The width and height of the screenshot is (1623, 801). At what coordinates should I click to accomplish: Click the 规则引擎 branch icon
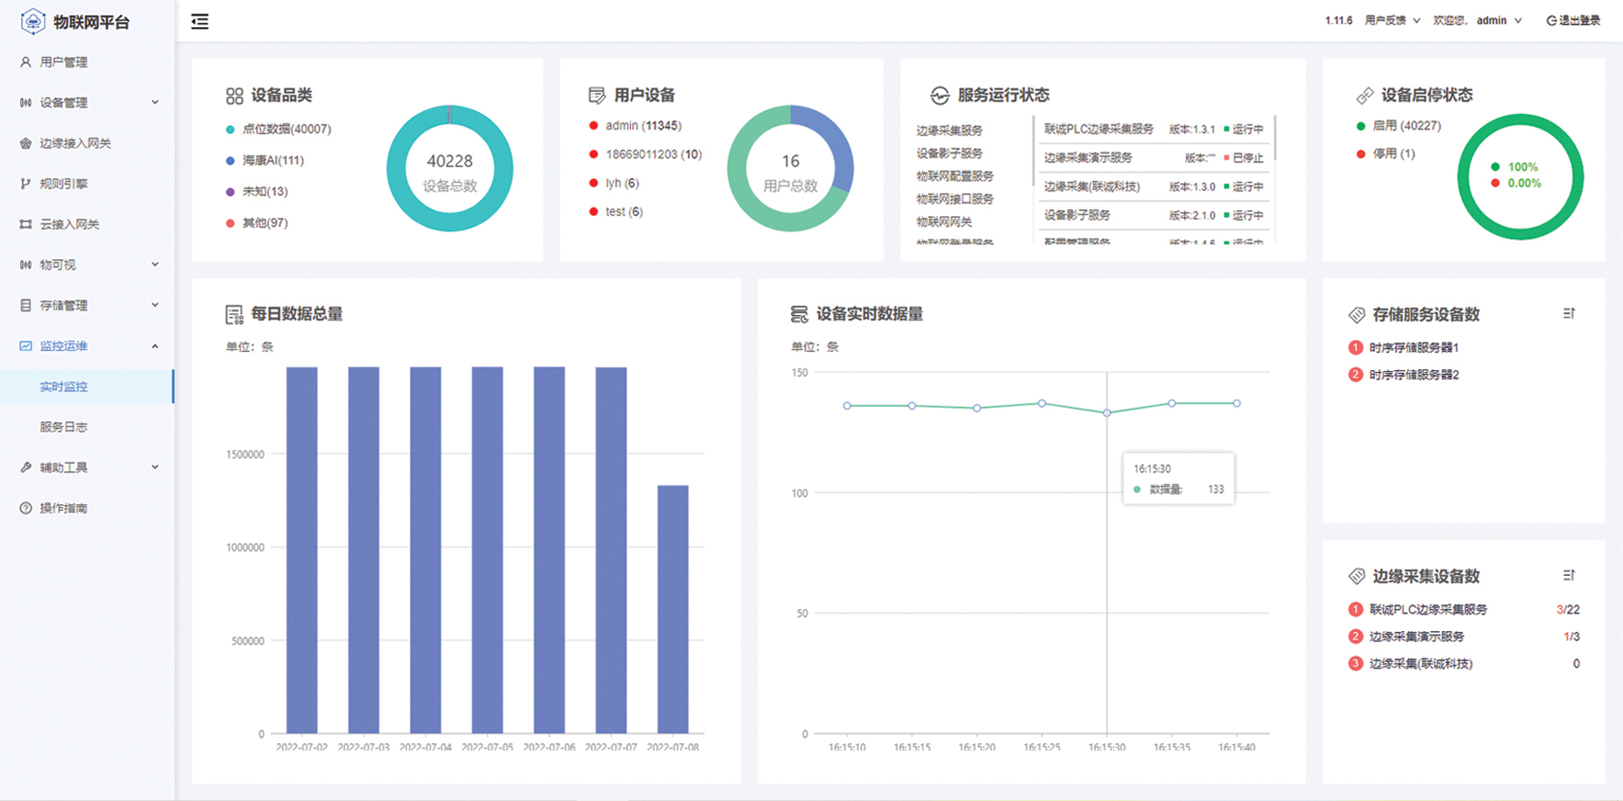tap(25, 184)
